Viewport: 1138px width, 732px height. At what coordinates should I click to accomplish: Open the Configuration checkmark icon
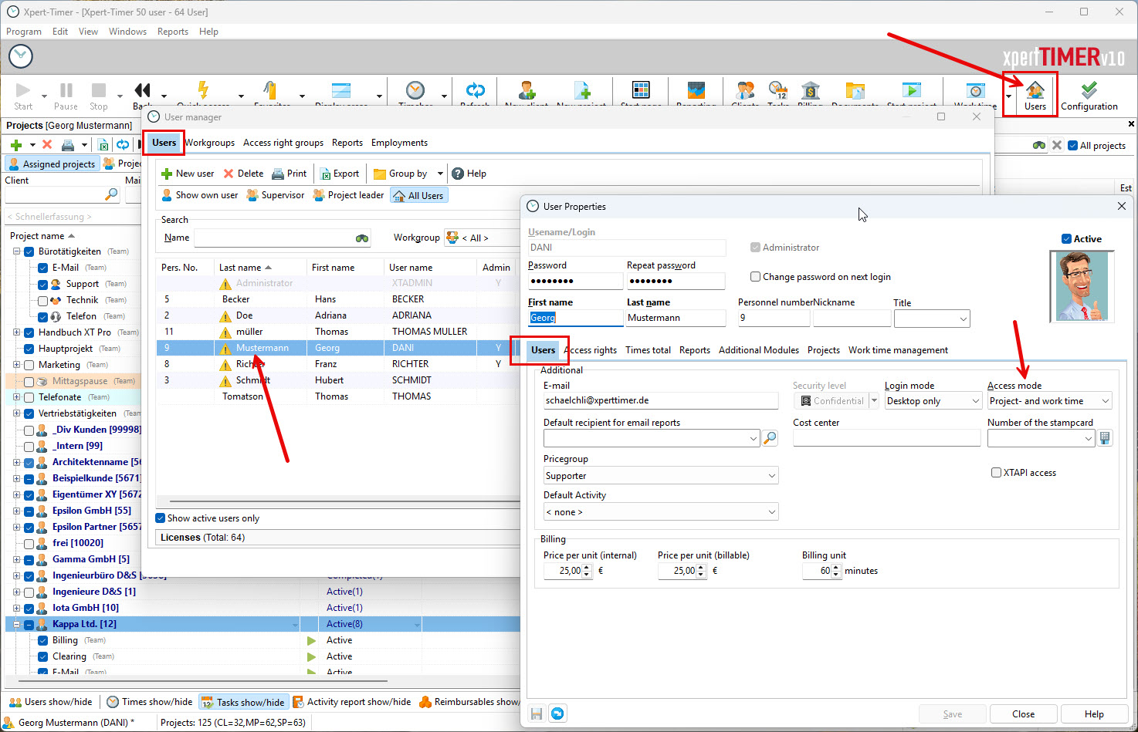1089,95
